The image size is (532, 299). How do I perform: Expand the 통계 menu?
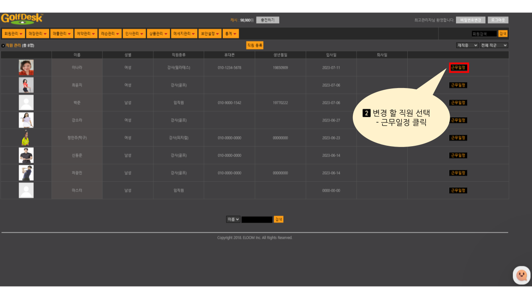[x=231, y=34]
